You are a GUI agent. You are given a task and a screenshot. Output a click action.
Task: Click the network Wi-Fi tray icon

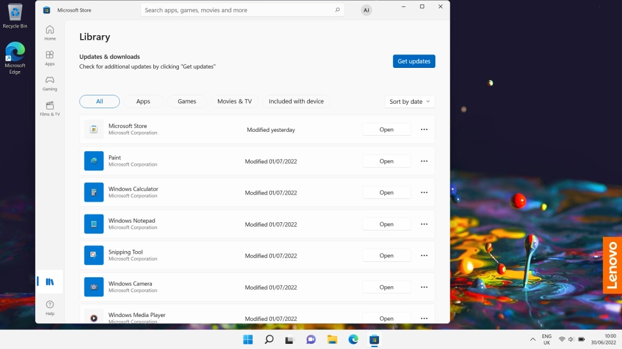pos(562,339)
